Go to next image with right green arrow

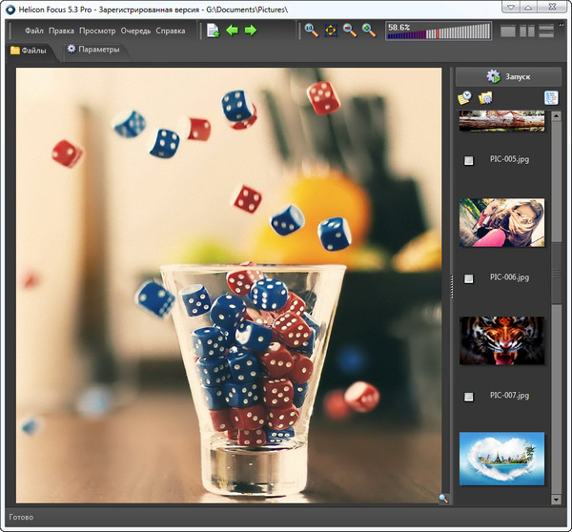[251, 31]
